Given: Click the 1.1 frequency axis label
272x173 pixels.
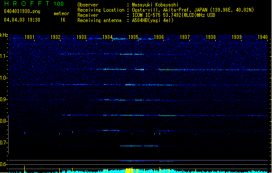Looking at the screenshot, I should pyautogui.click(x=3, y=56).
